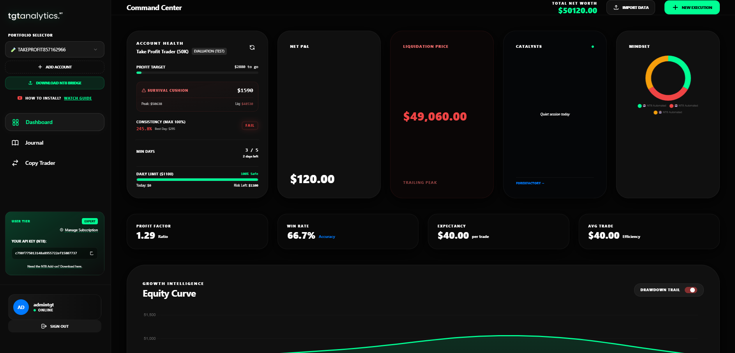The height and width of the screenshot is (353, 735).
Task: Click the Dashboard grid icon
Action: click(16, 122)
